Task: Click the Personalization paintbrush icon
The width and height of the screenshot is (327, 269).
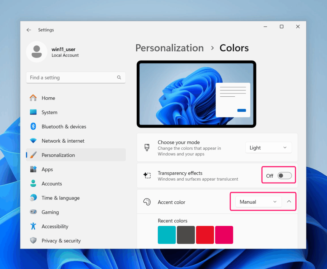Action: point(33,155)
